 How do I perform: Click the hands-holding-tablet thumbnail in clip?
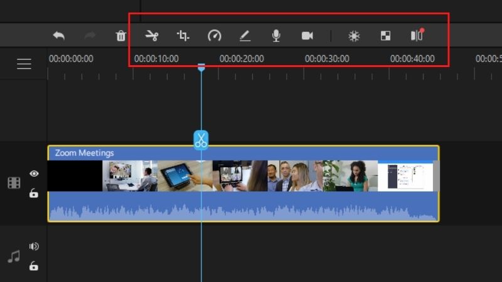pos(240,176)
